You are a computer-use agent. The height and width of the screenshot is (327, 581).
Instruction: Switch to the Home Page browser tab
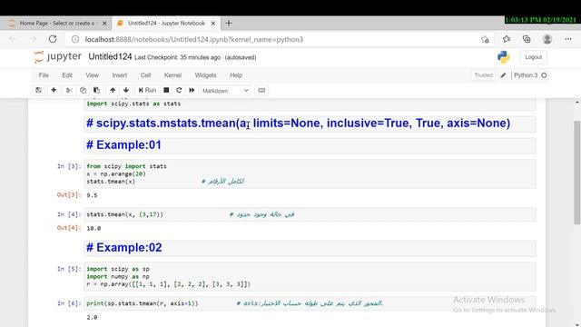[x=56, y=23]
